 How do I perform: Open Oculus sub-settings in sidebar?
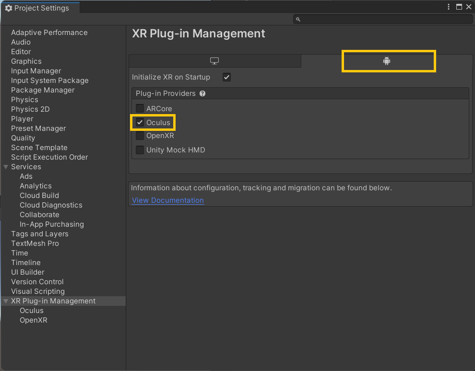point(32,311)
